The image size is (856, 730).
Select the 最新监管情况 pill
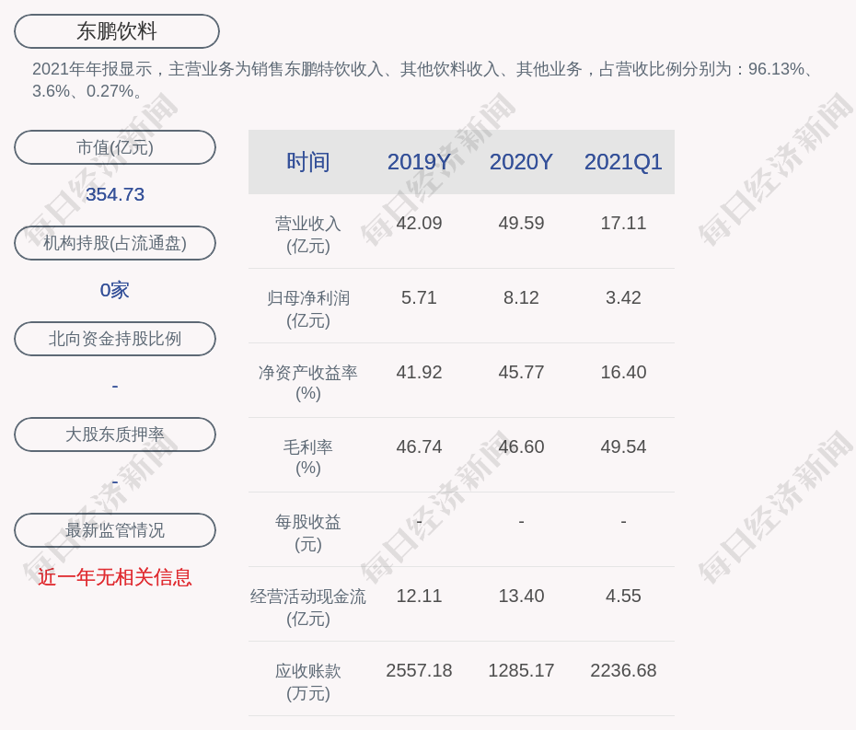[x=115, y=530]
